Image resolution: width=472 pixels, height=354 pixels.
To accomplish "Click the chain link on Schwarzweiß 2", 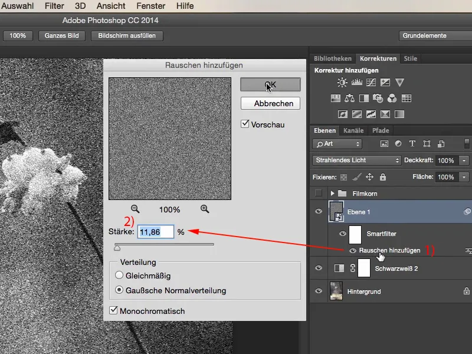I will 352,268.
